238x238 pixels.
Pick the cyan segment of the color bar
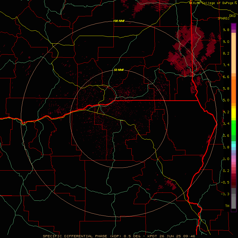point(234,145)
